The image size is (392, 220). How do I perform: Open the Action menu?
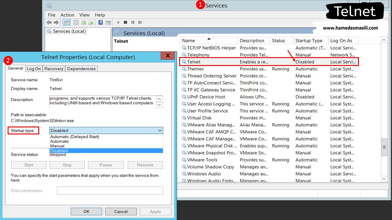click(x=67, y=15)
